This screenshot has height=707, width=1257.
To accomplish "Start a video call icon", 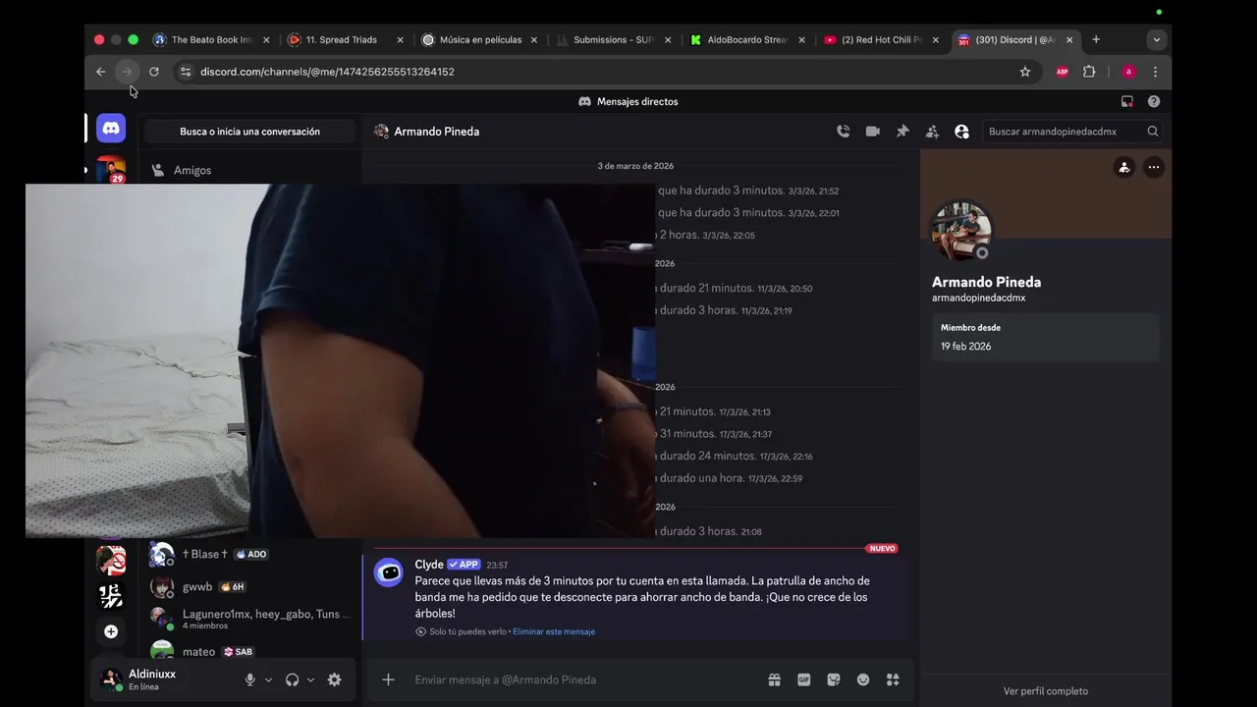I will [x=872, y=132].
